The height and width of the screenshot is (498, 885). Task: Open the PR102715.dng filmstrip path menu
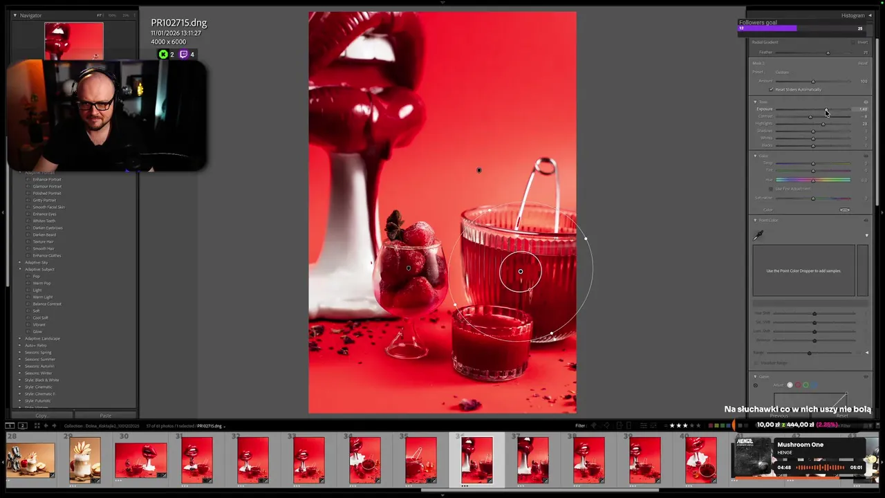[x=210, y=426]
